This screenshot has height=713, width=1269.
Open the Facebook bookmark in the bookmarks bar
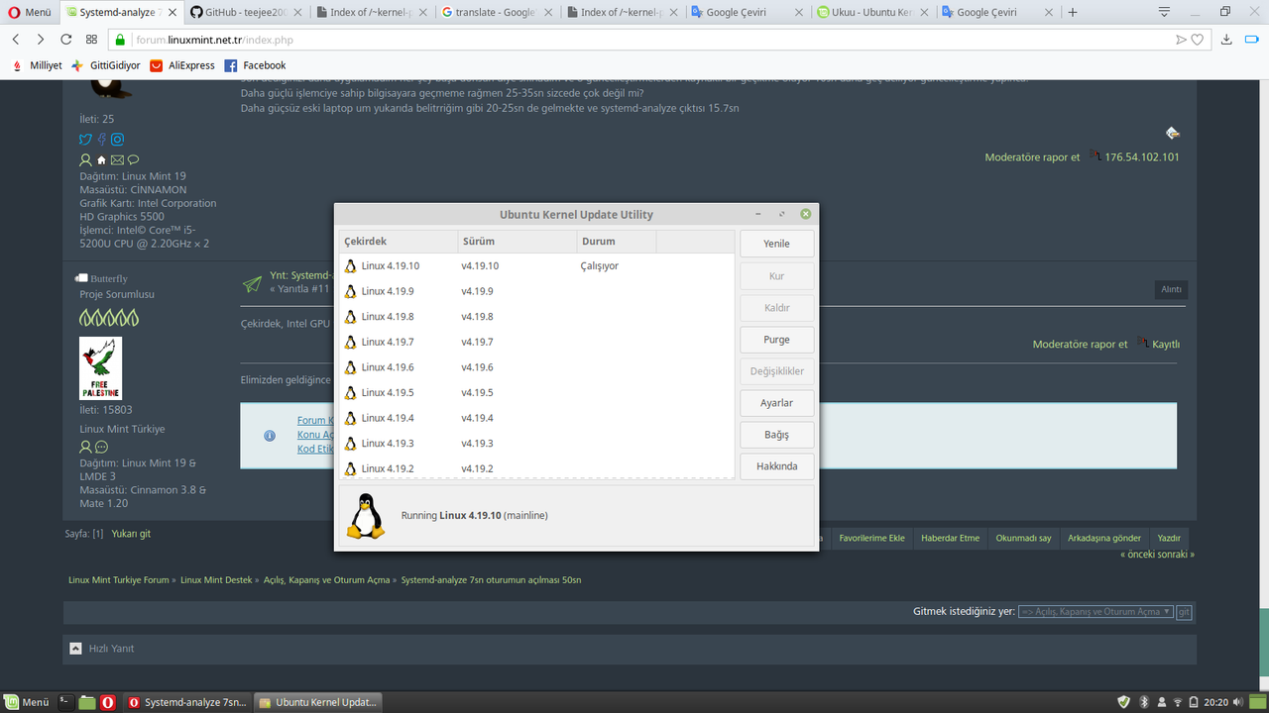pos(255,65)
